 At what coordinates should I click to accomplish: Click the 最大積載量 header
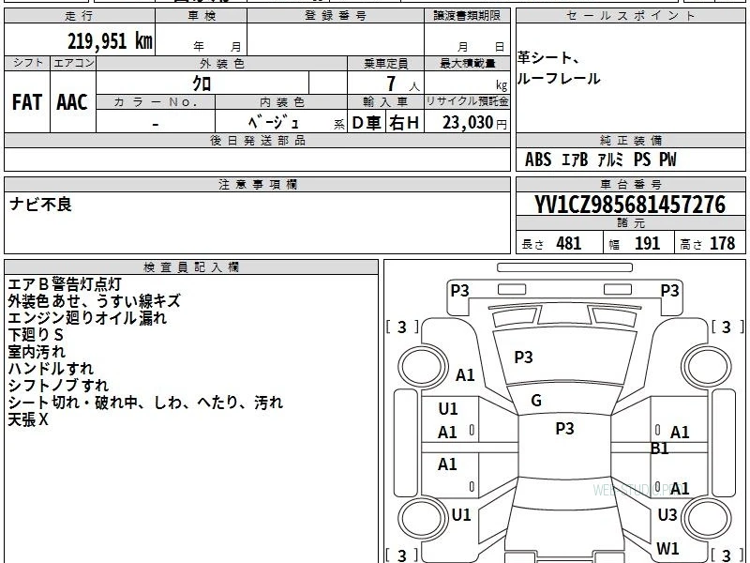[x=467, y=63]
